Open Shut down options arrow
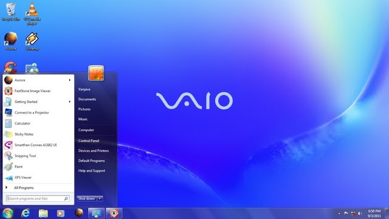The image size is (389, 219). [x=100, y=198]
